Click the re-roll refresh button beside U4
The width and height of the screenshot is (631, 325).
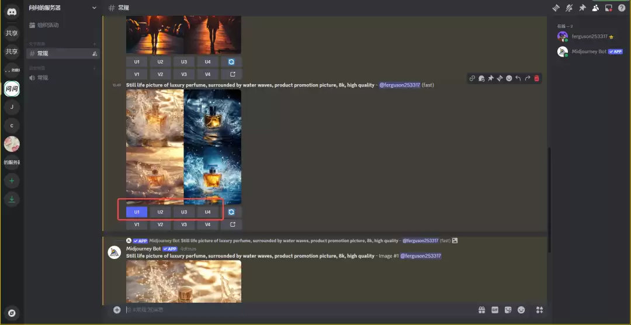click(231, 212)
